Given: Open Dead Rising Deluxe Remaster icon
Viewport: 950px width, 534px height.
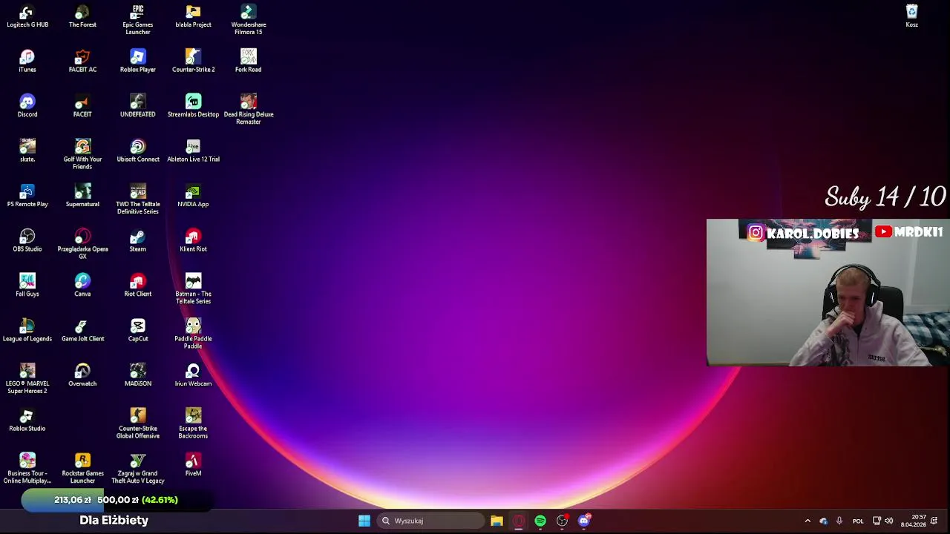Looking at the screenshot, I should click(249, 110).
